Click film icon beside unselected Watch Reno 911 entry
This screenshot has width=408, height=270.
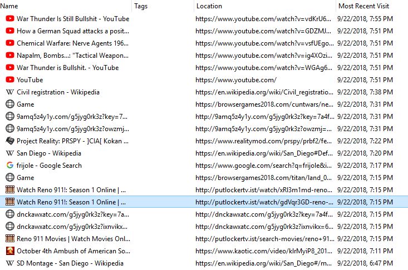click(x=10, y=190)
